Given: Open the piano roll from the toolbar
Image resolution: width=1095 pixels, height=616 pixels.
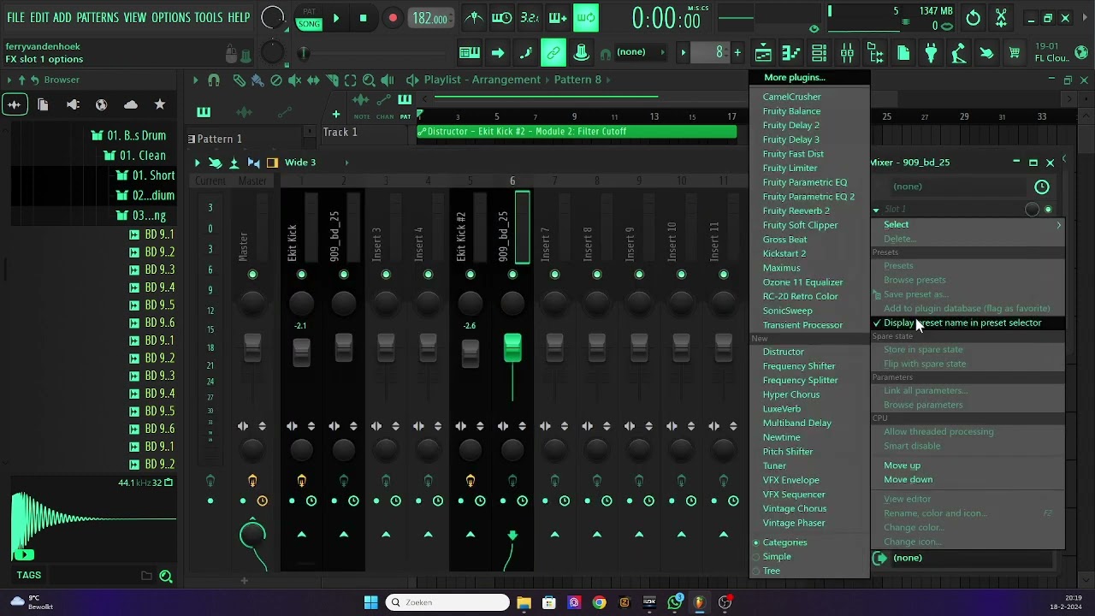Looking at the screenshot, I should pyautogui.click(x=791, y=53).
